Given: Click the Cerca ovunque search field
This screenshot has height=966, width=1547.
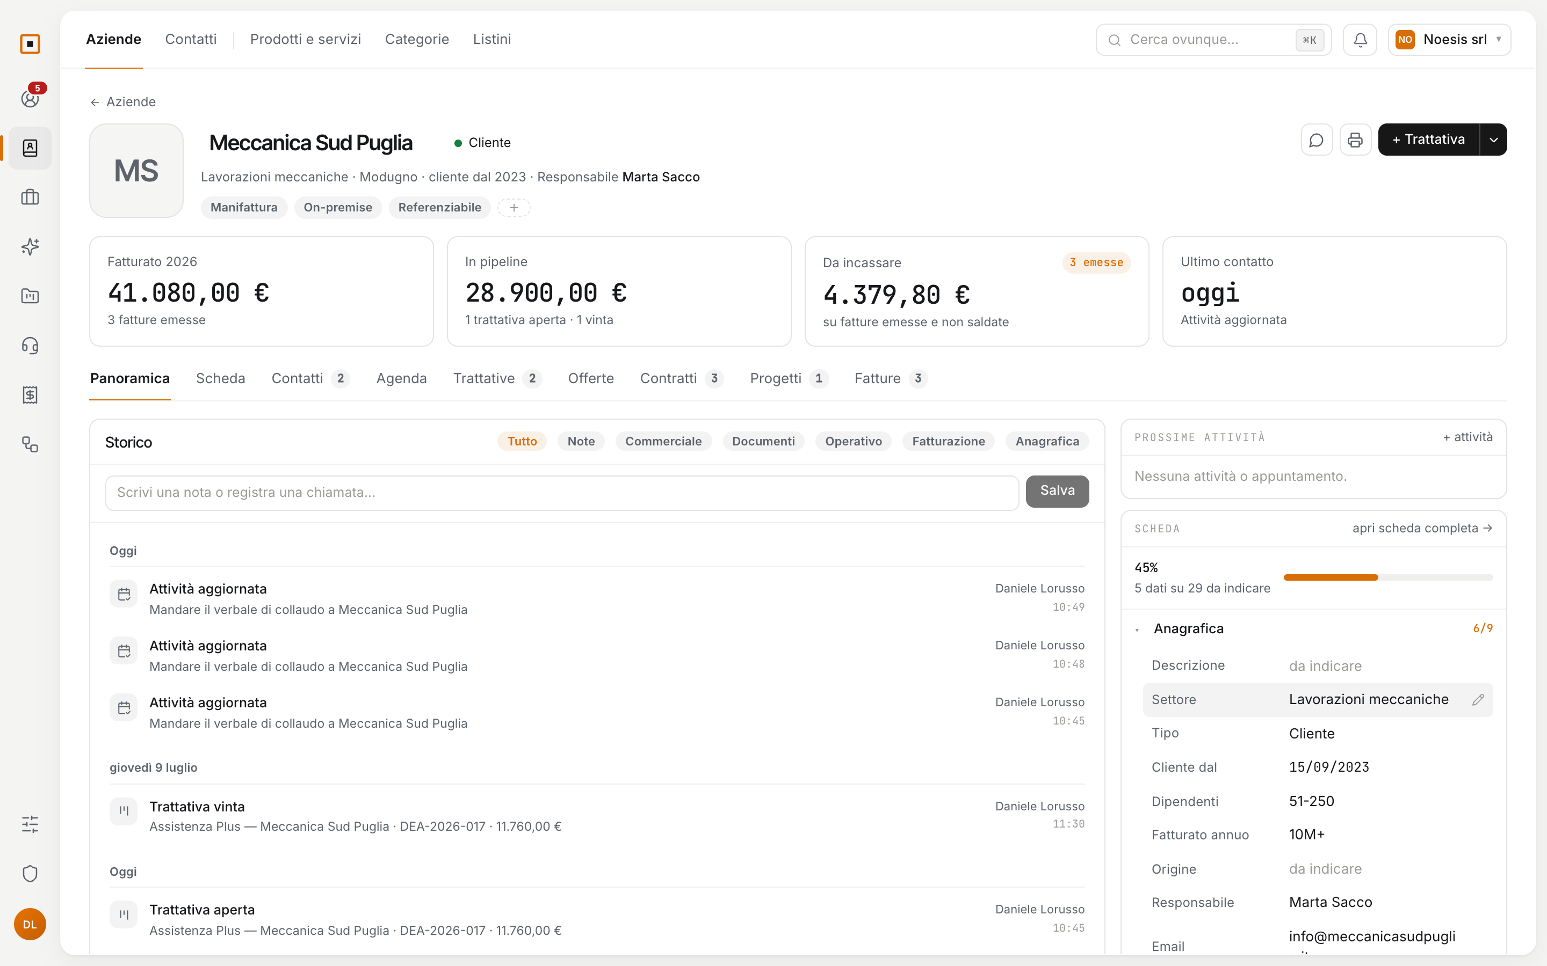Looking at the screenshot, I should (x=1213, y=40).
